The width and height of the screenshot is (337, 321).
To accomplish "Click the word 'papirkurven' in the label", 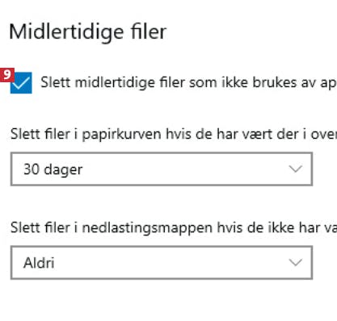I will [x=121, y=135].
